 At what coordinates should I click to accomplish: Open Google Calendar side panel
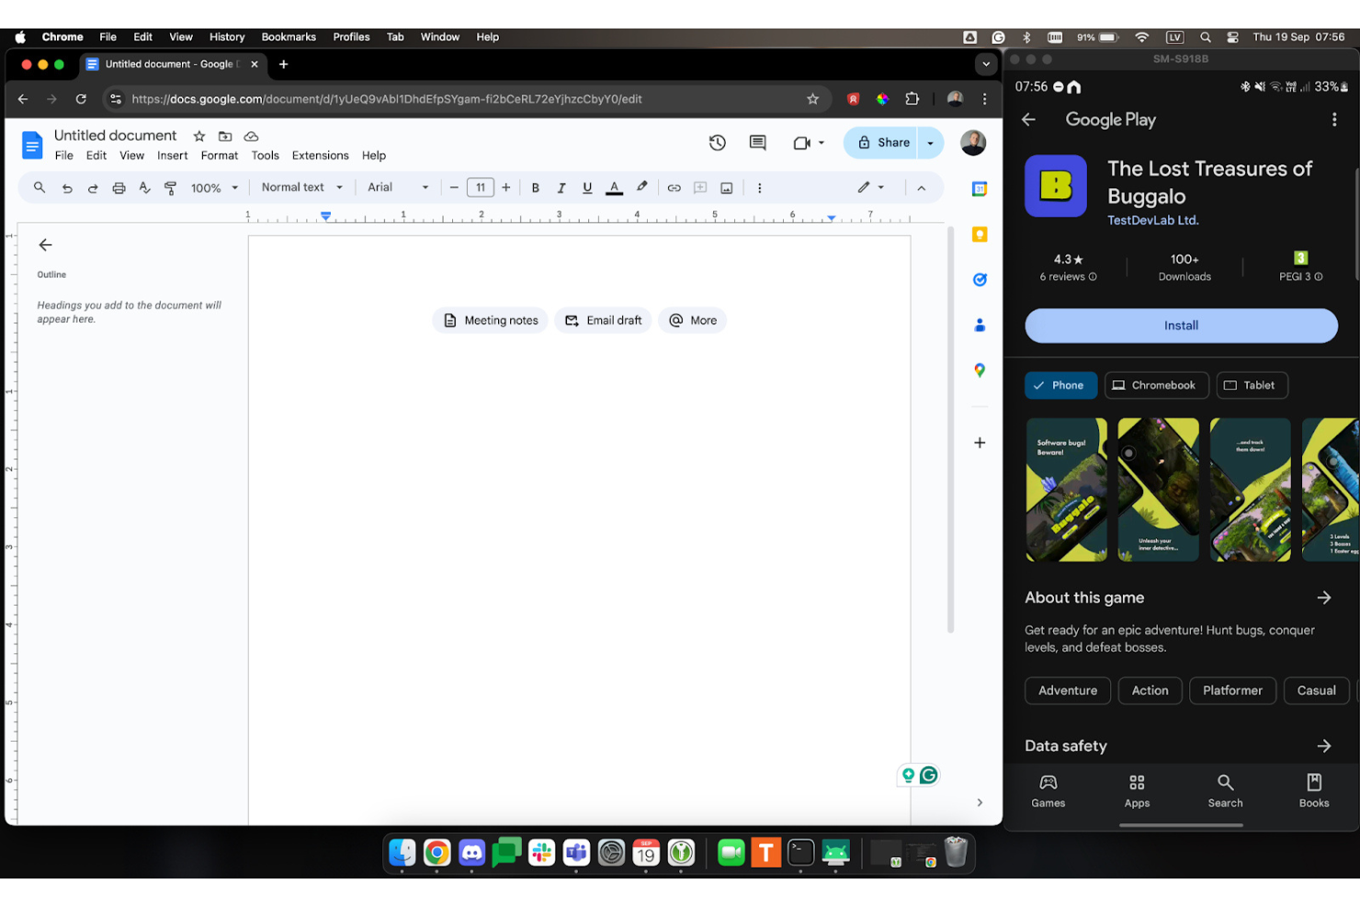pyautogui.click(x=980, y=189)
